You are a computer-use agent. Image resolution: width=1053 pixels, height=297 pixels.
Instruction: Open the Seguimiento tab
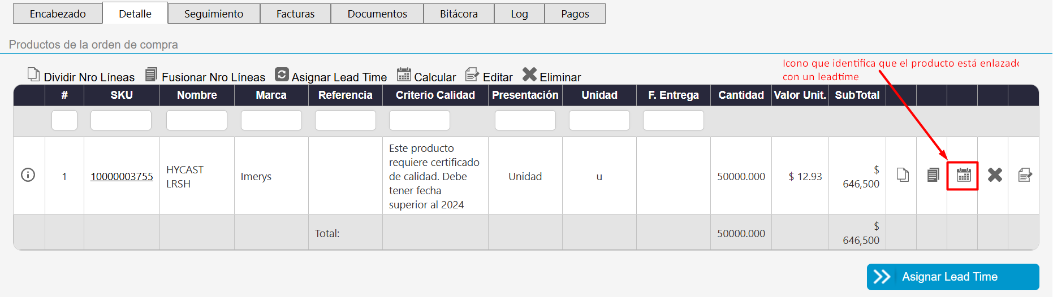coord(214,14)
